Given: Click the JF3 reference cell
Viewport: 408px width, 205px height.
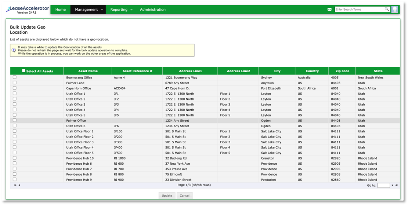Looking at the screenshot, I should [x=116, y=105].
